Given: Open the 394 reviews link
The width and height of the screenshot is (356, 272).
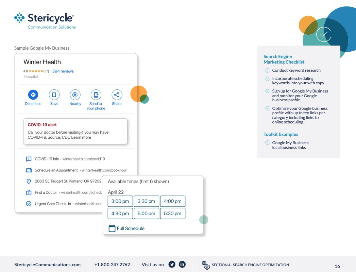Looking at the screenshot, I should pyautogui.click(x=63, y=71).
